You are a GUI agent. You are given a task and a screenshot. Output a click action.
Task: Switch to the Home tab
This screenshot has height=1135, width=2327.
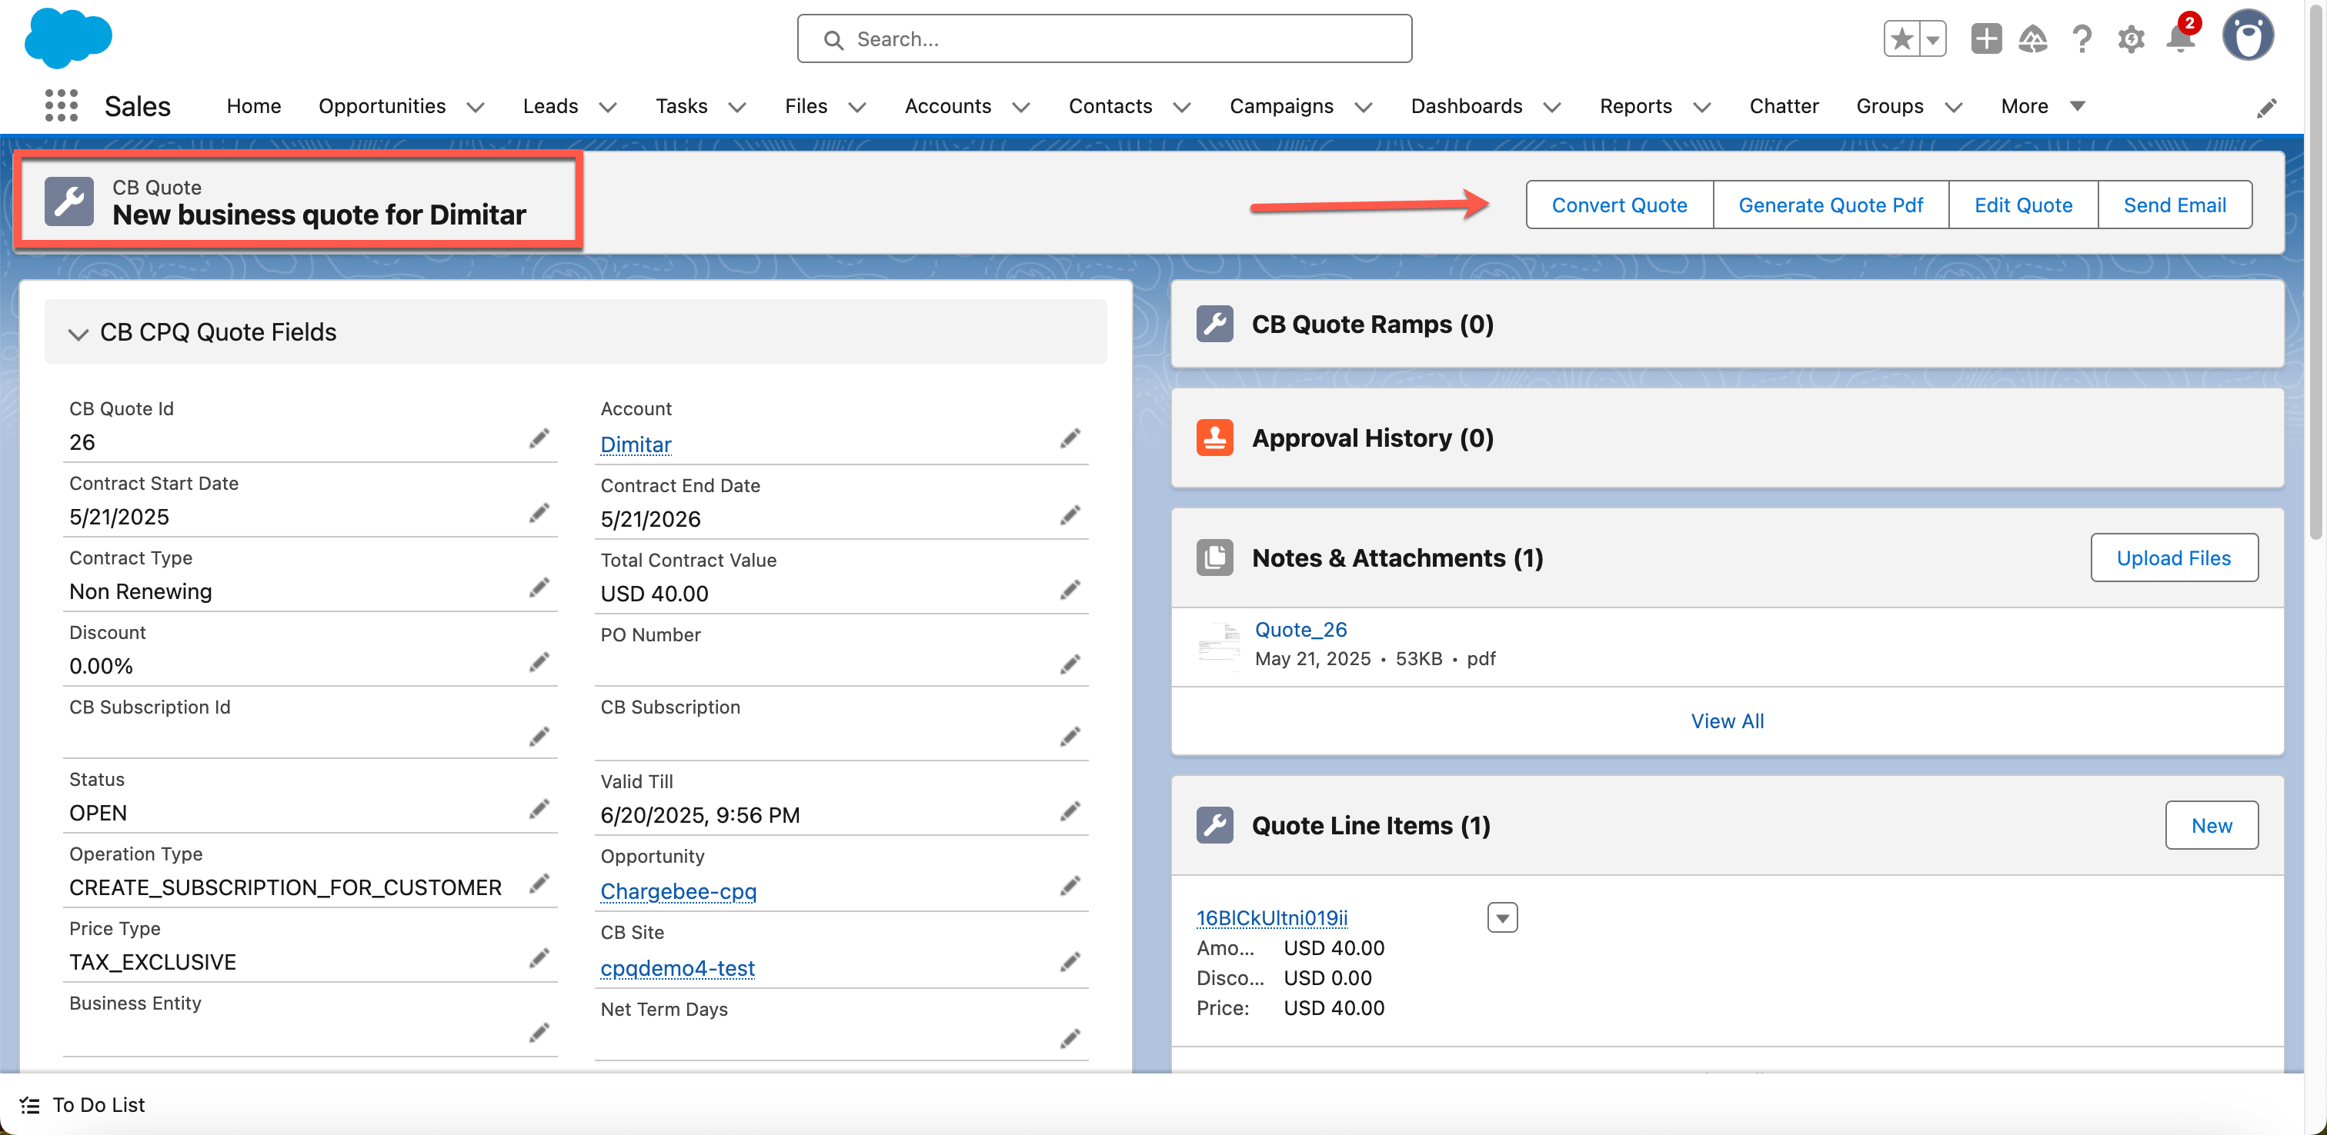[253, 105]
